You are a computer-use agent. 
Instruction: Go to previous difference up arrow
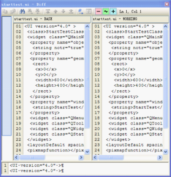[x=55, y=12]
